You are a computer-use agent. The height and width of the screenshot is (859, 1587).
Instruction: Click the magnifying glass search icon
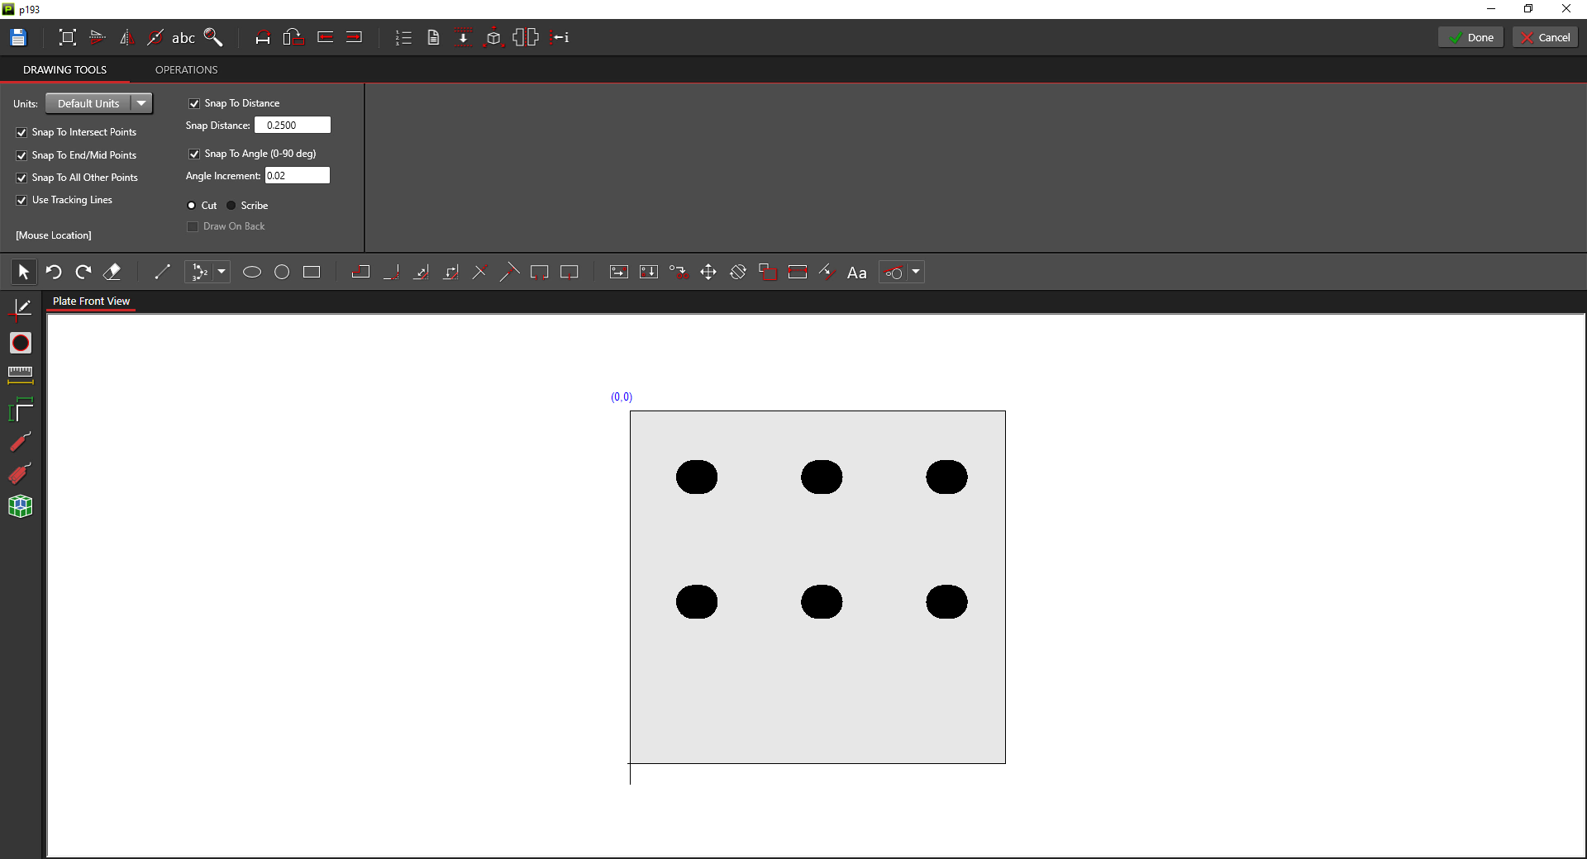point(213,37)
